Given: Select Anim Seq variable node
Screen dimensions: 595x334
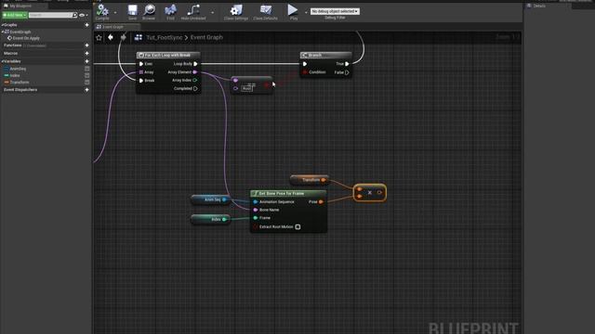Looking at the screenshot, I should [210, 199].
